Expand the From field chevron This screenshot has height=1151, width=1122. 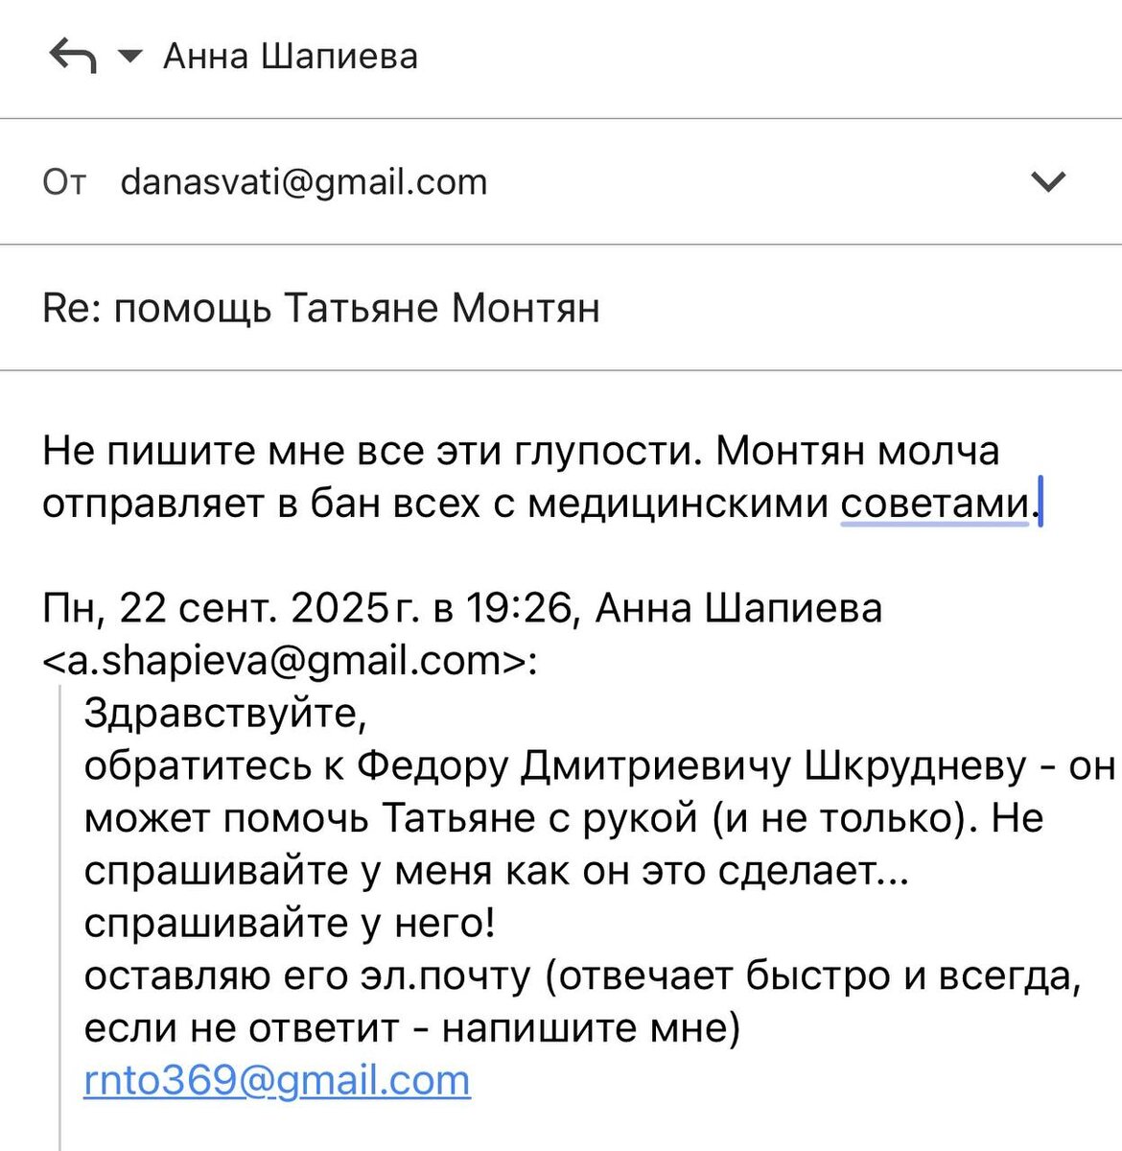[1047, 181]
